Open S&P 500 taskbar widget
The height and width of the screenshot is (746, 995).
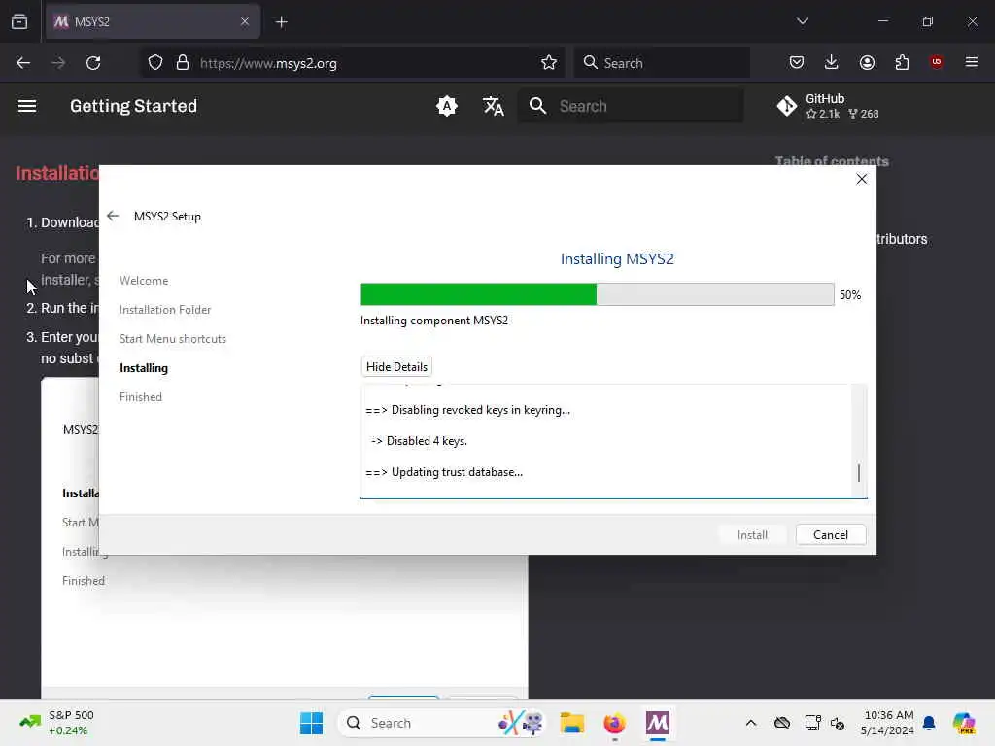(57, 723)
